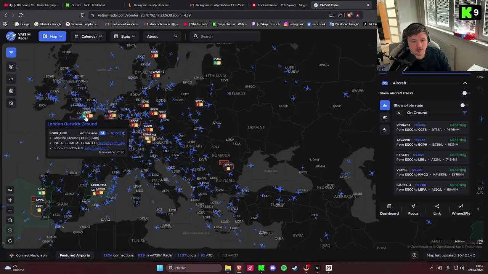Focus the map on the airport
The image size is (488, 274).
413,210
